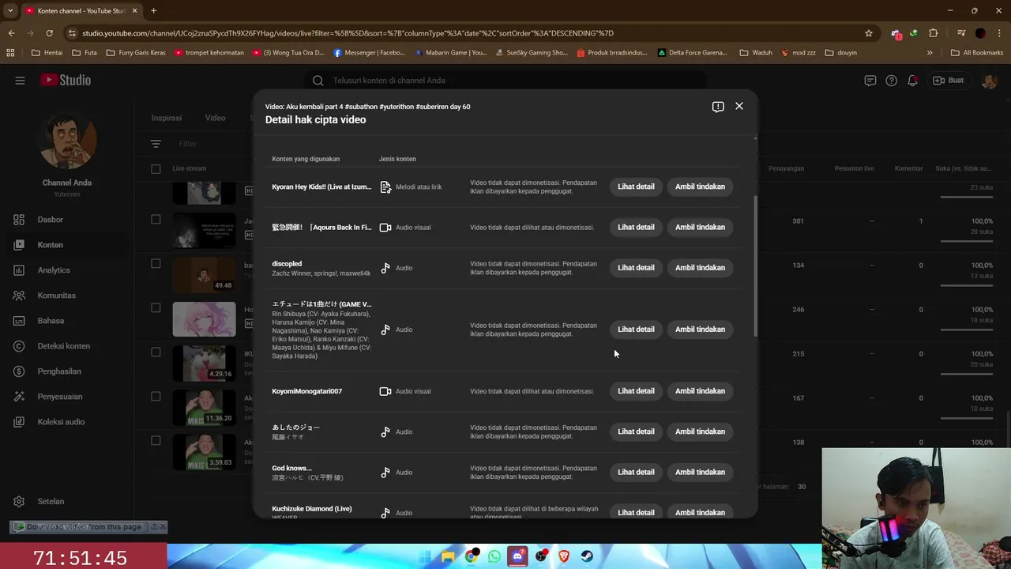This screenshot has width=1011, height=569.
Task: Open WhatsApp from the taskbar
Action: pyautogui.click(x=494, y=556)
